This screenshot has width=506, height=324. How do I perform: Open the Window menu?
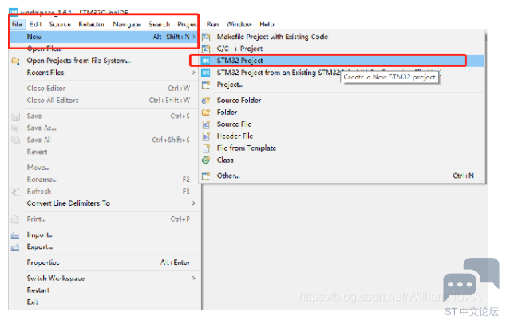pos(239,24)
